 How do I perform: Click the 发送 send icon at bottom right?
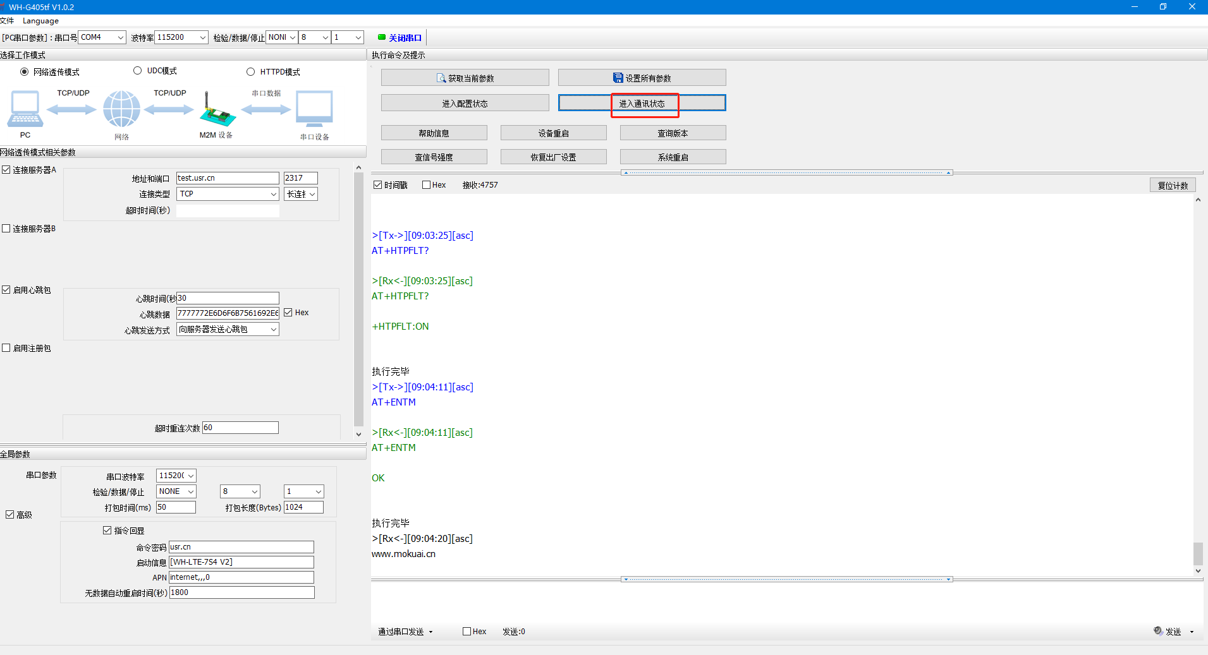1158,631
